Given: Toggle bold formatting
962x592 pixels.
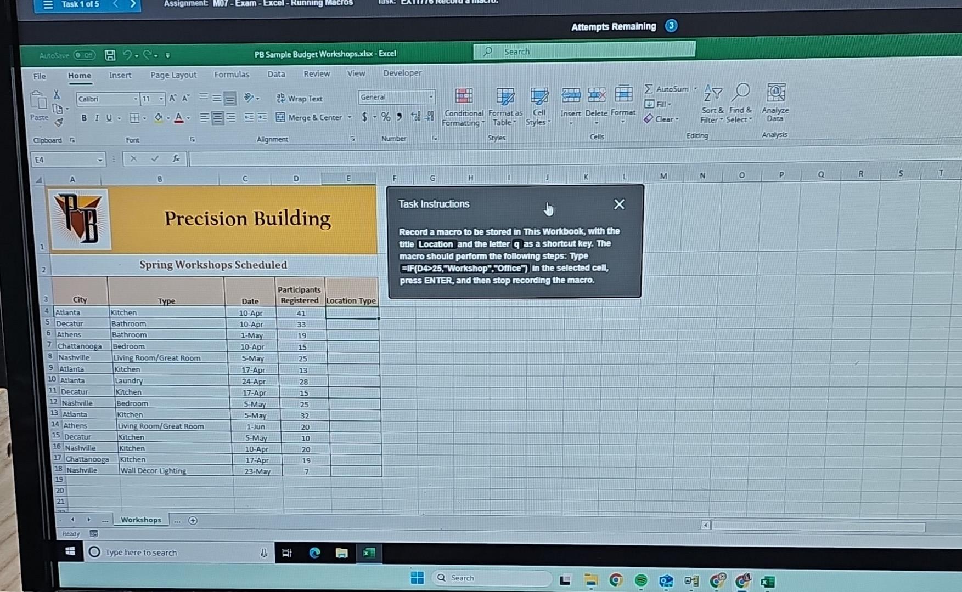Looking at the screenshot, I should point(83,118).
